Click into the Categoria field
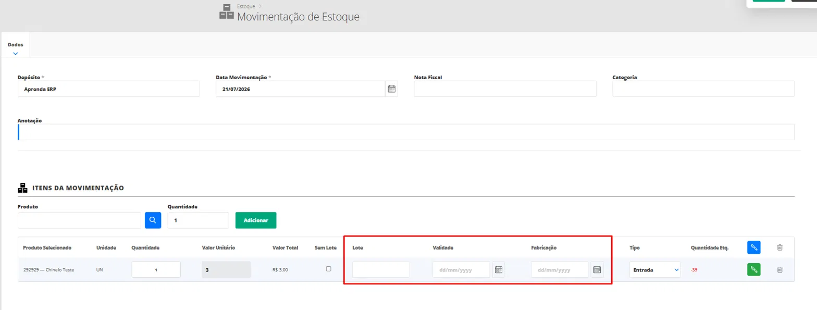 [703, 89]
